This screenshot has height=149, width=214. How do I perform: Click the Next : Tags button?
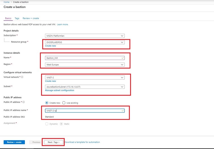point(53,142)
